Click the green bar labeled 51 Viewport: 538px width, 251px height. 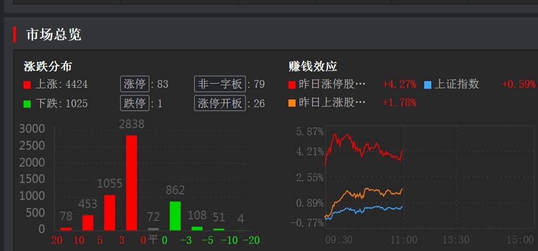coord(219,230)
